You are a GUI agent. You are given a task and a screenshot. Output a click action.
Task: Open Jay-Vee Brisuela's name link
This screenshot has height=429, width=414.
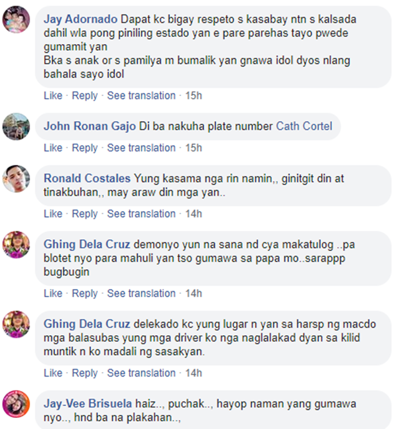[x=88, y=404]
